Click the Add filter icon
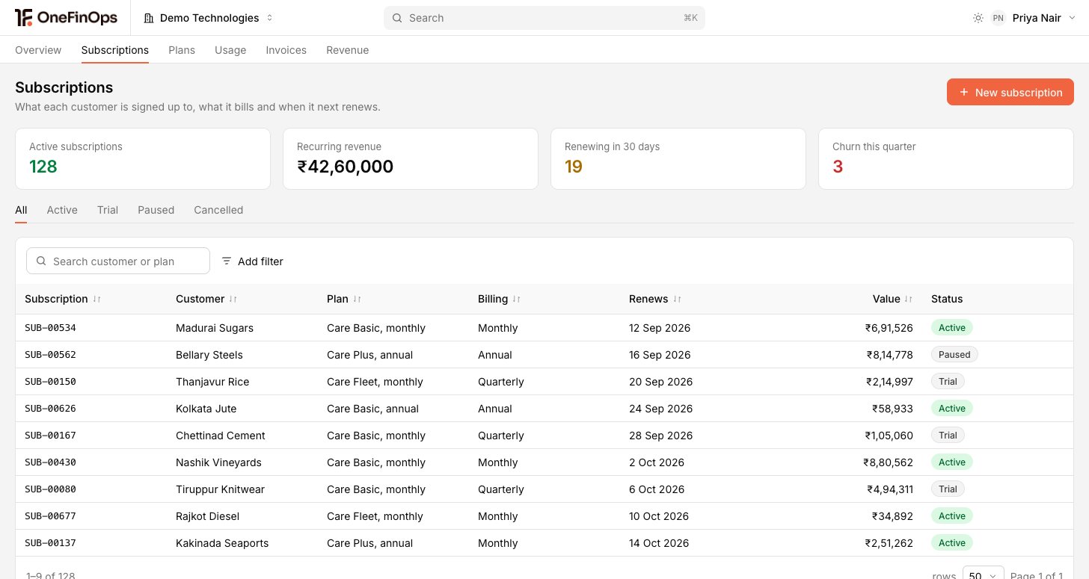This screenshot has width=1089, height=579. click(x=227, y=261)
